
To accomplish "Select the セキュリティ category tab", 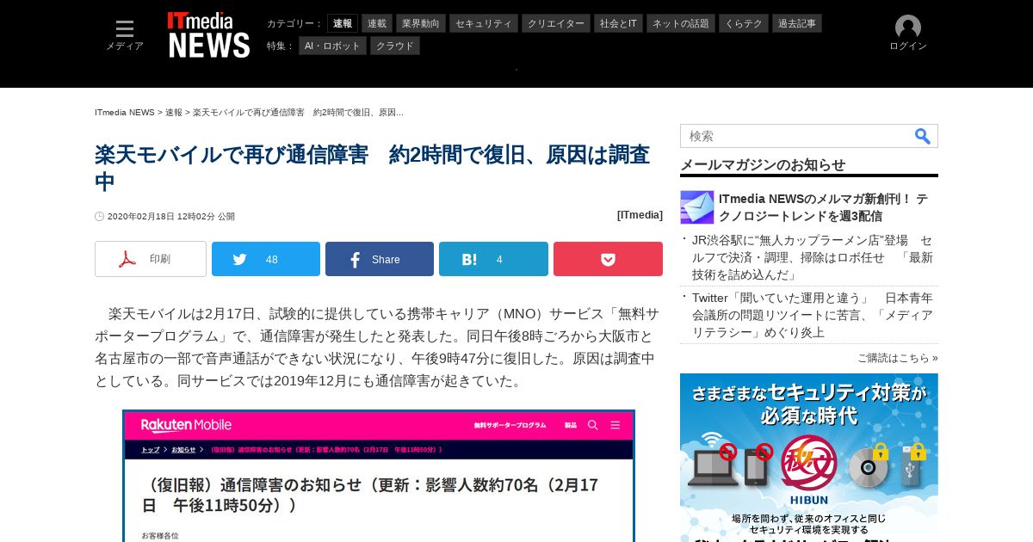I will [x=484, y=23].
